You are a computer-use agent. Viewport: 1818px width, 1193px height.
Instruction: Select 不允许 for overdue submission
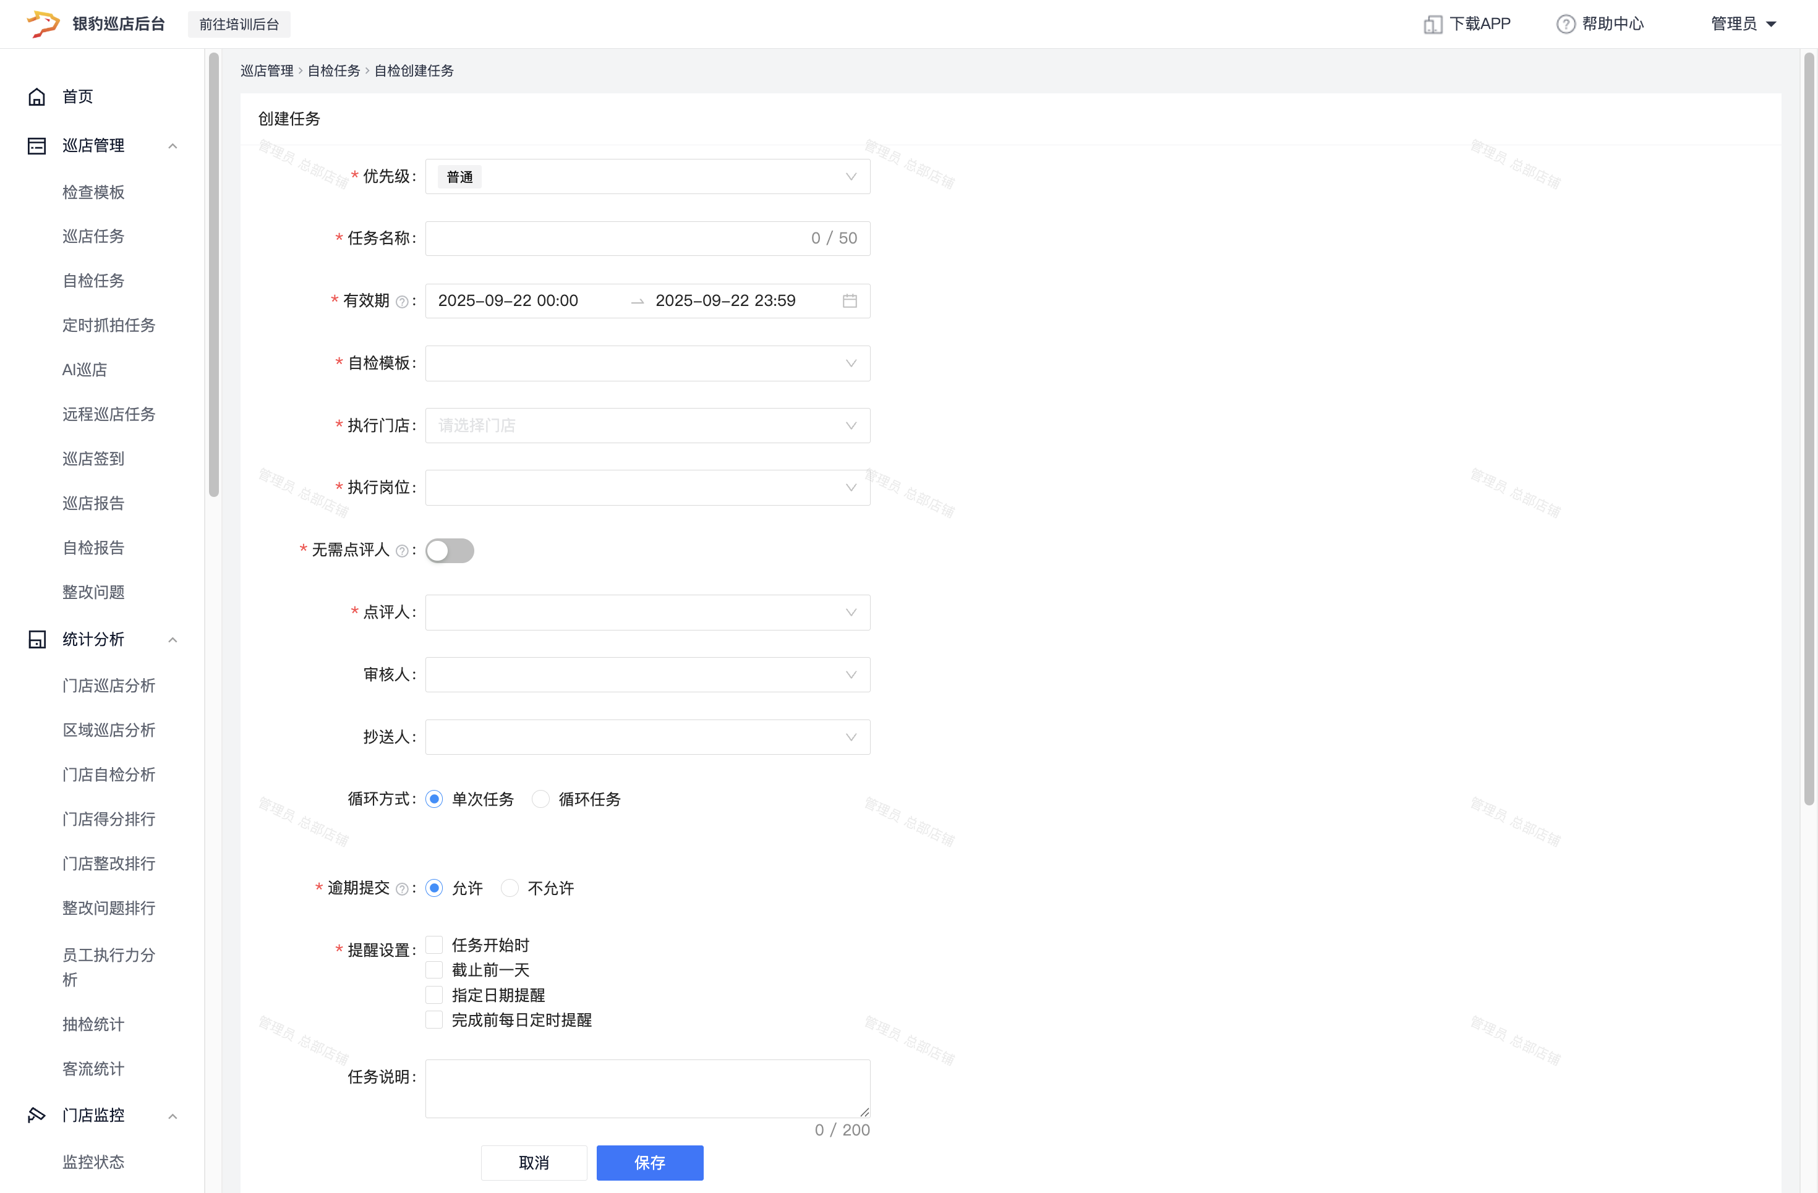[x=510, y=888]
